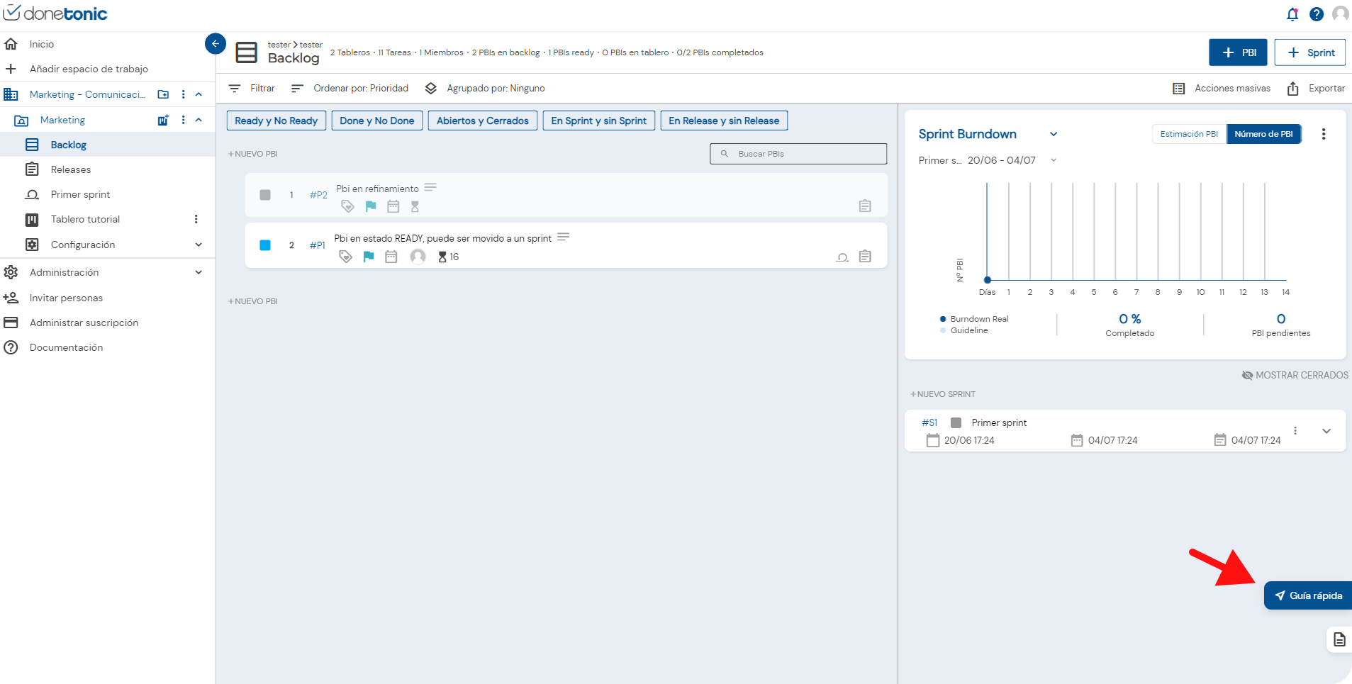Screen dimensions: 1352x684
Task: Toggle the Ready y No Ready filter
Action: coord(276,120)
